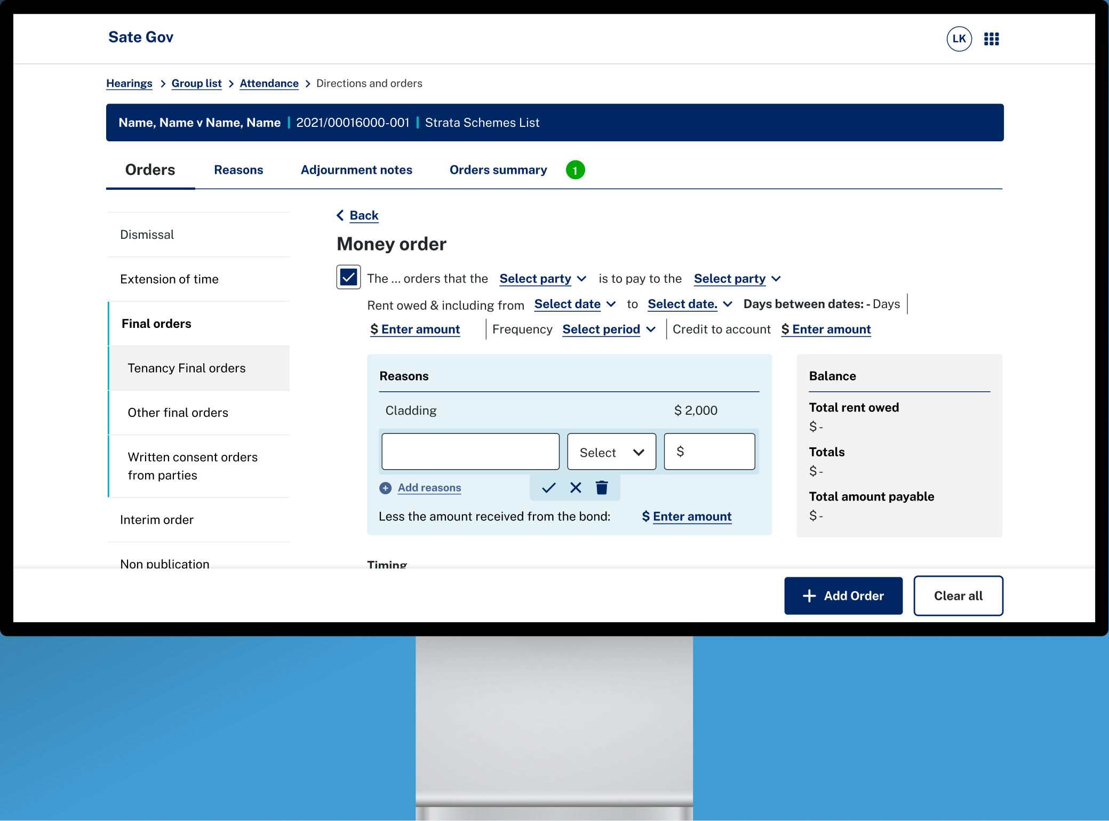The height and width of the screenshot is (821, 1109).
Task: Click the Add reasons link
Action: pos(429,488)
